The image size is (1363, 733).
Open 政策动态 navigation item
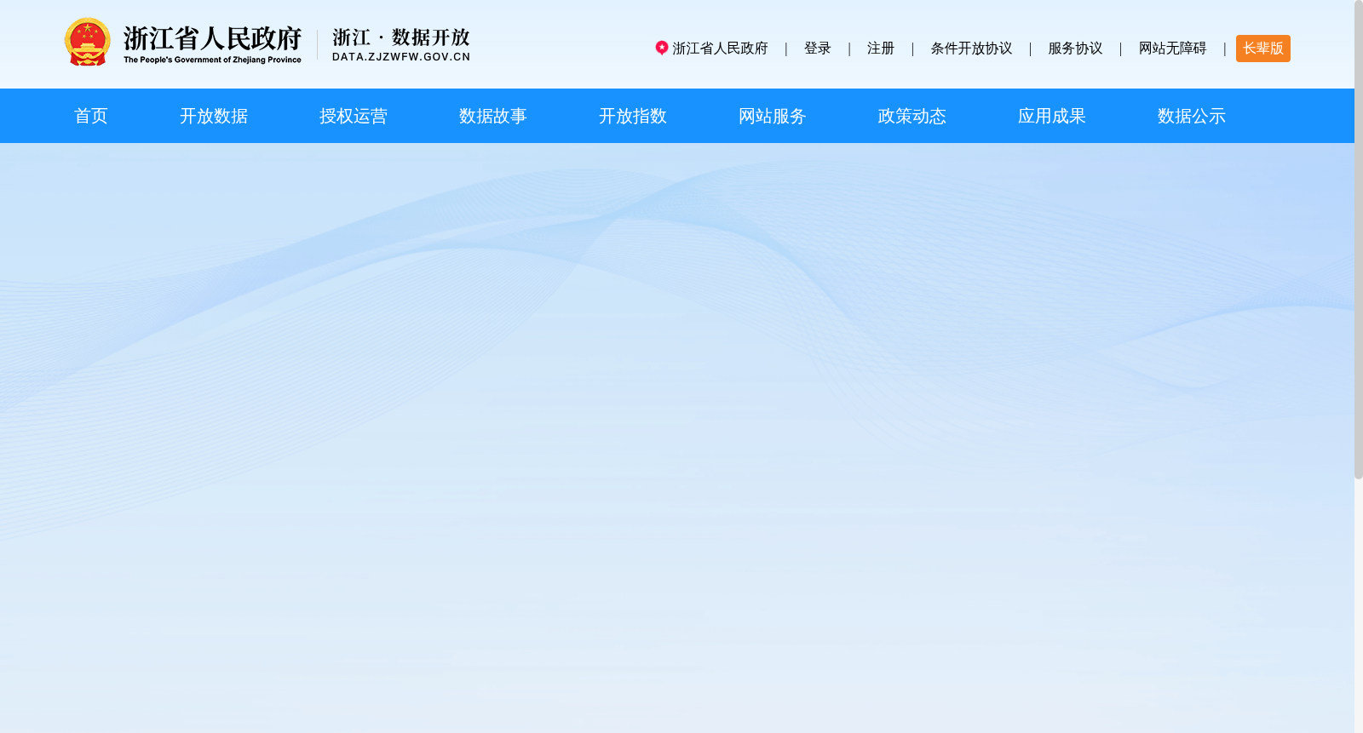click(912, 116)
